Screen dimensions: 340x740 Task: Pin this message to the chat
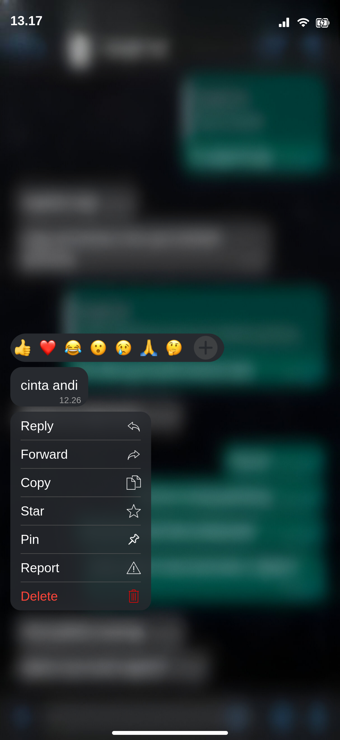[81, 539]
